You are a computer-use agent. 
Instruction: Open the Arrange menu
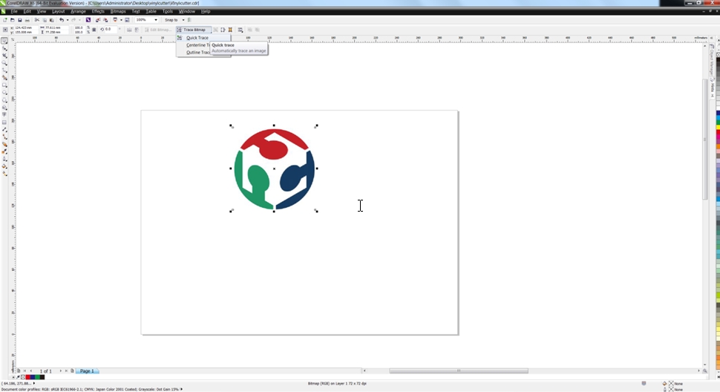[x=78, y=11]
